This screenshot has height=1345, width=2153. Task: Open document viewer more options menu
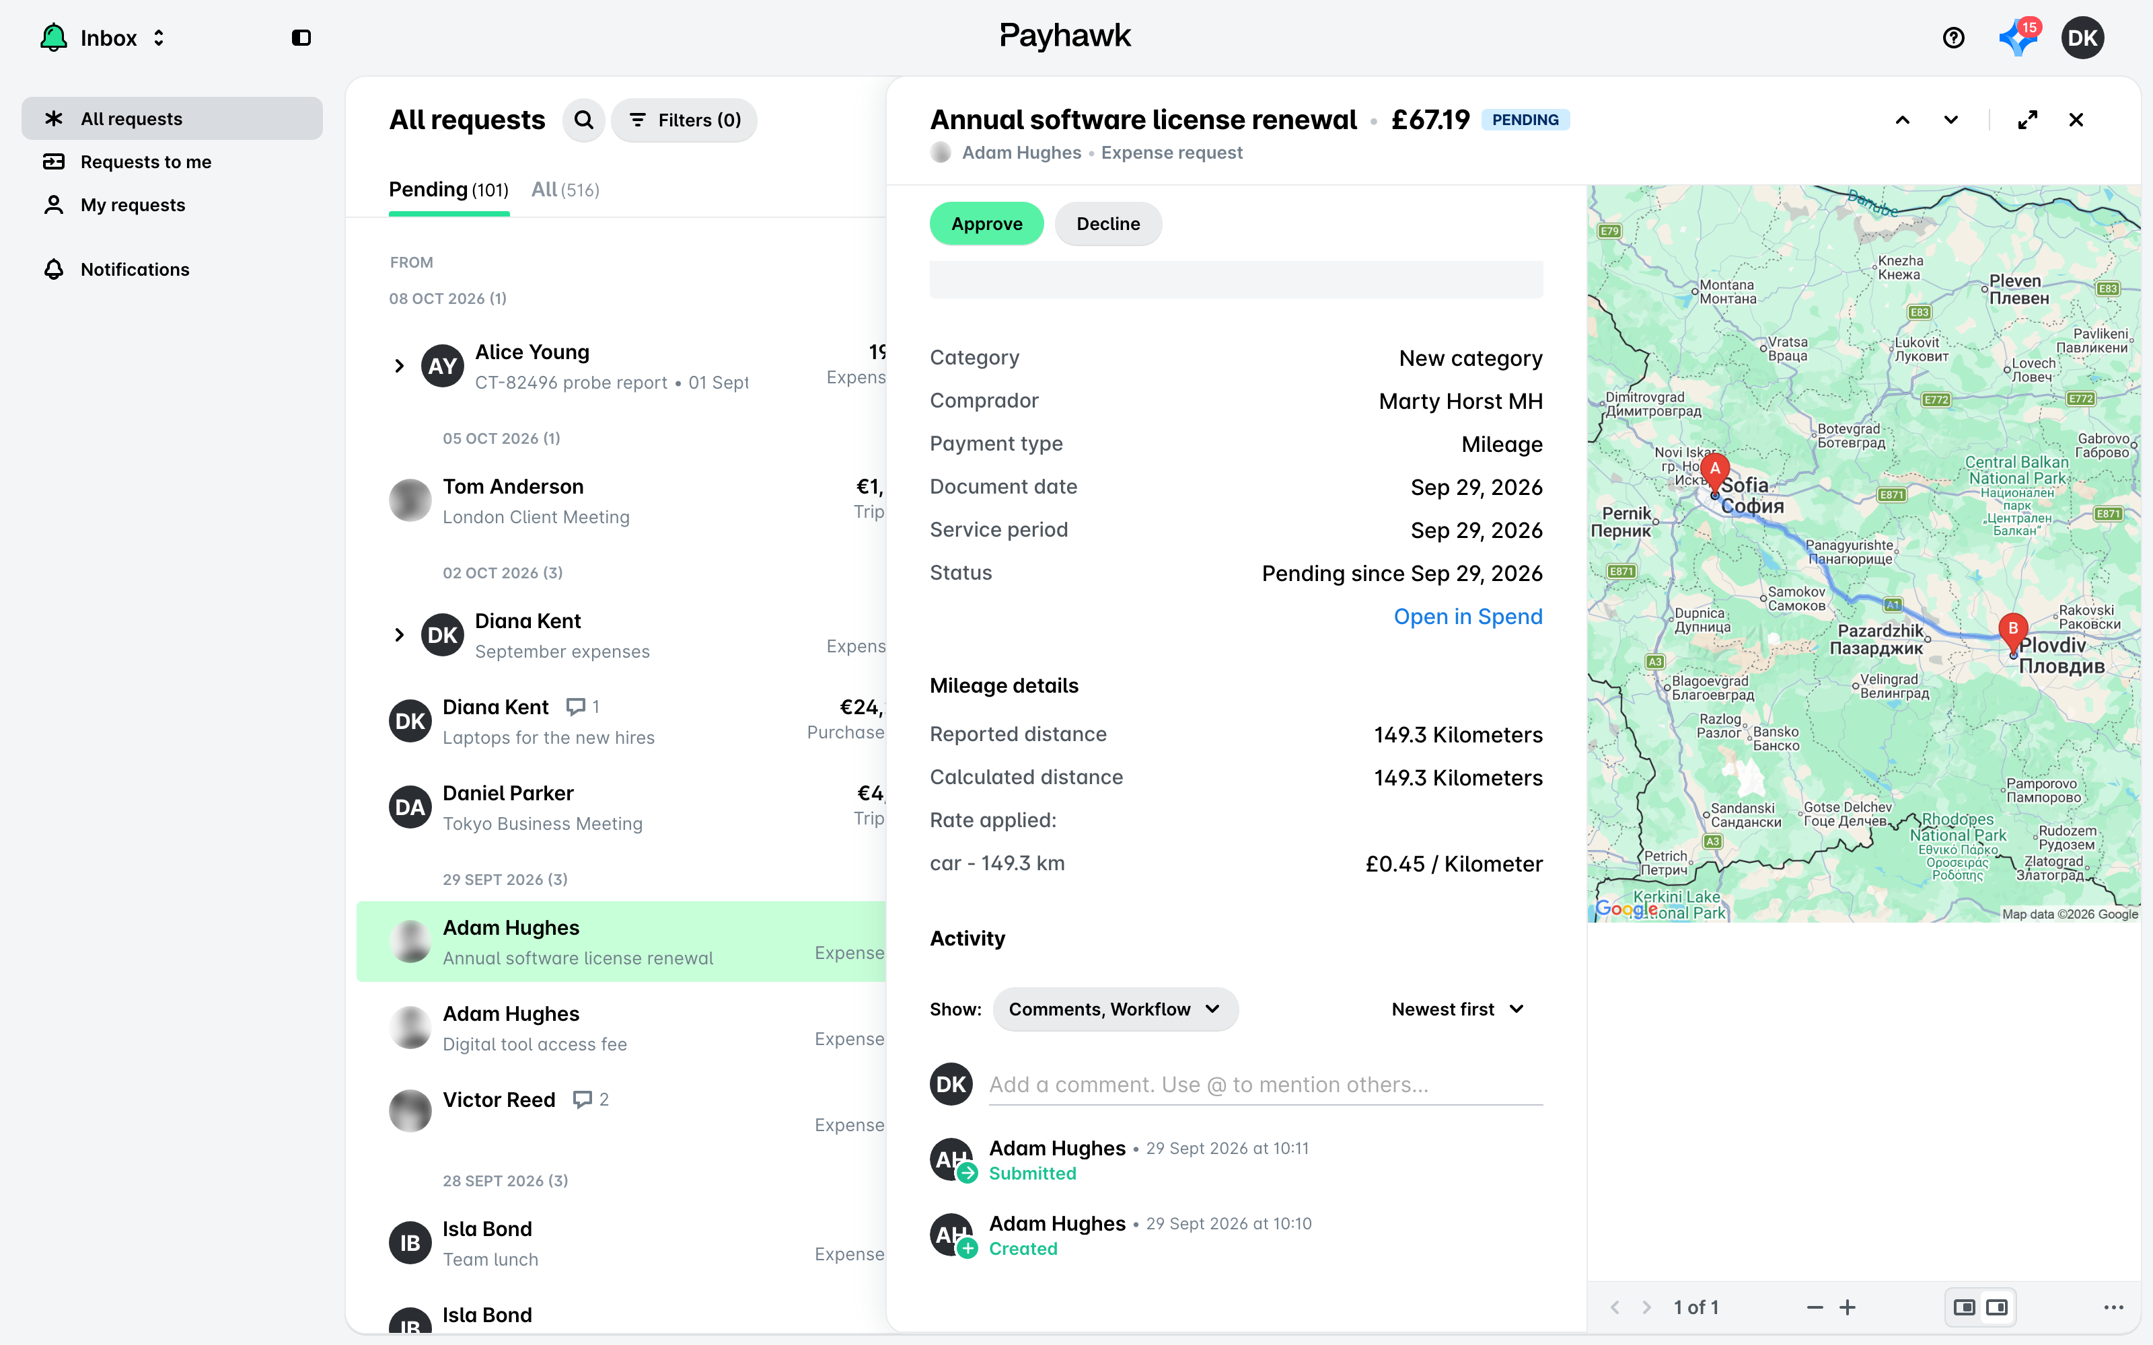pyautogui.click(x=2114, y=1307)
